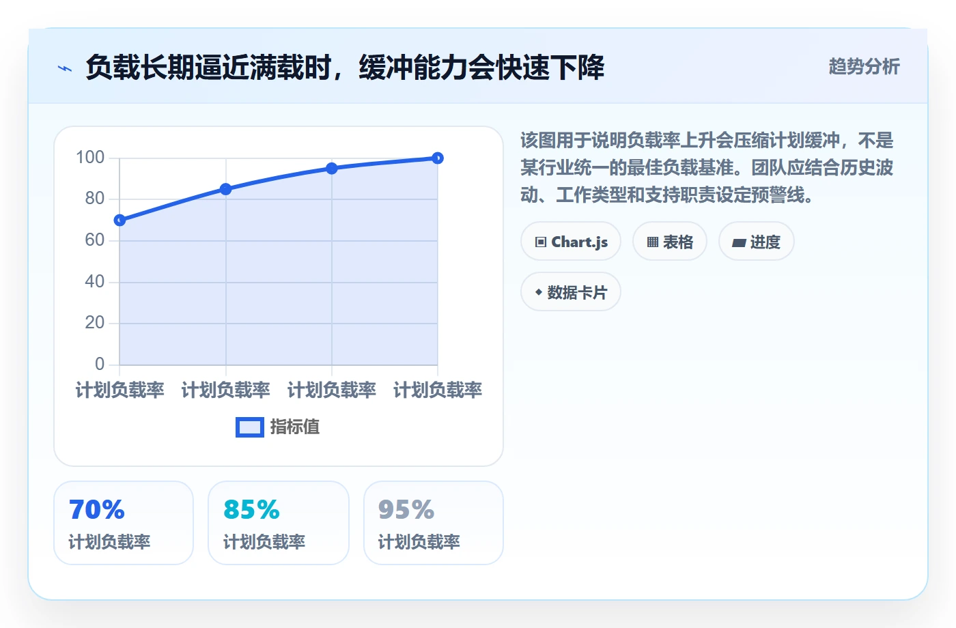Image resolution: width=956 pixels, height=628 pixels.
Task: Select the 表格 tag chip
Action: pos(670,242)
